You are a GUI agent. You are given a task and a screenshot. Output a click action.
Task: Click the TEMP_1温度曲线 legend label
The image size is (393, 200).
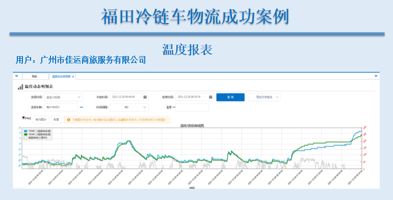click(x=40, y=131)
